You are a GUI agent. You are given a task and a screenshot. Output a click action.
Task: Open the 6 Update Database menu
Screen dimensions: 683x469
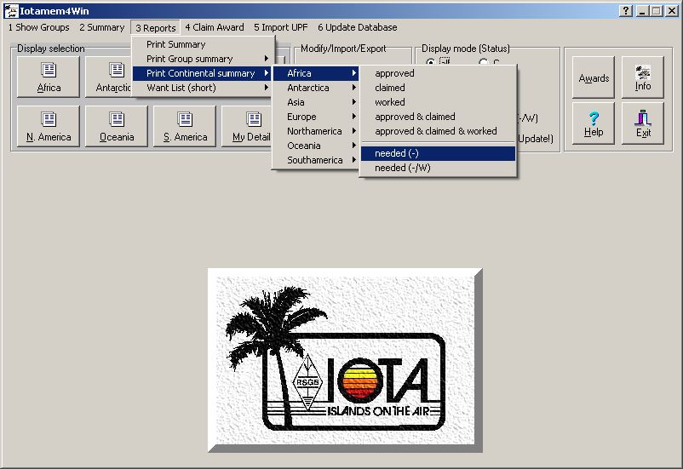[357, 27]
